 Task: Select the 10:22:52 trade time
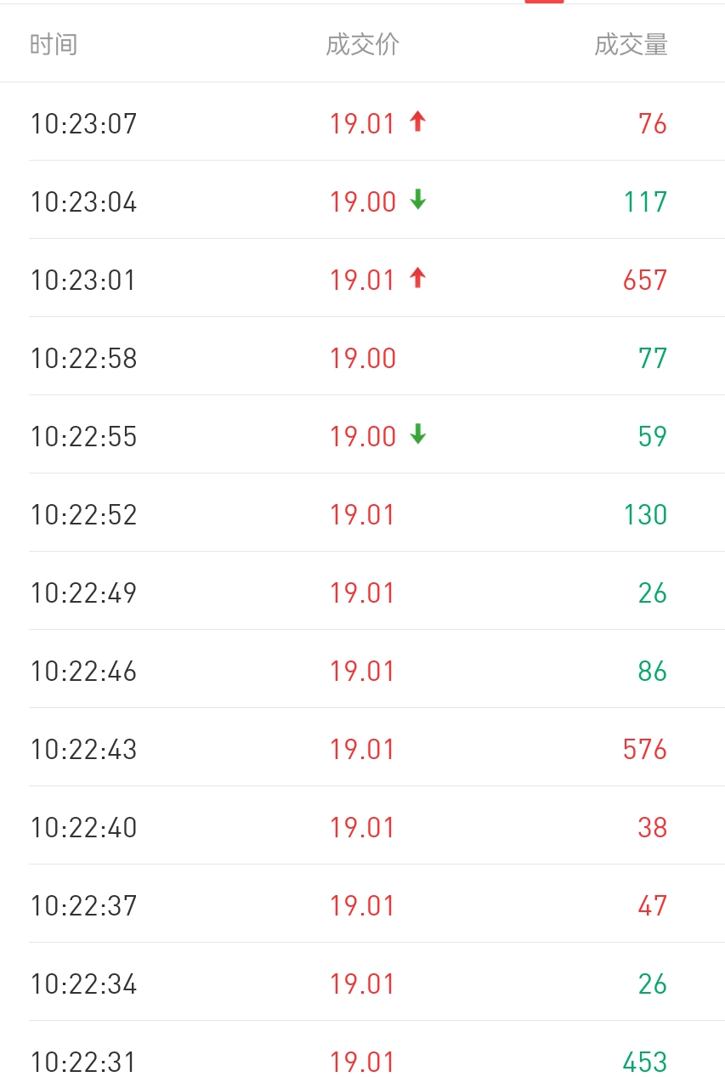(83, 515)
